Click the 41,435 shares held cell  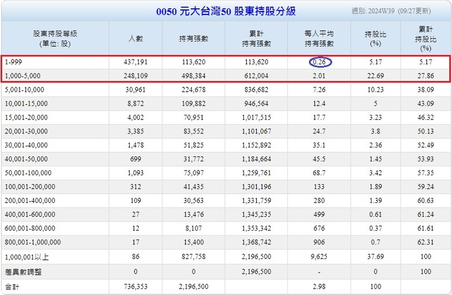coord(194,187)
